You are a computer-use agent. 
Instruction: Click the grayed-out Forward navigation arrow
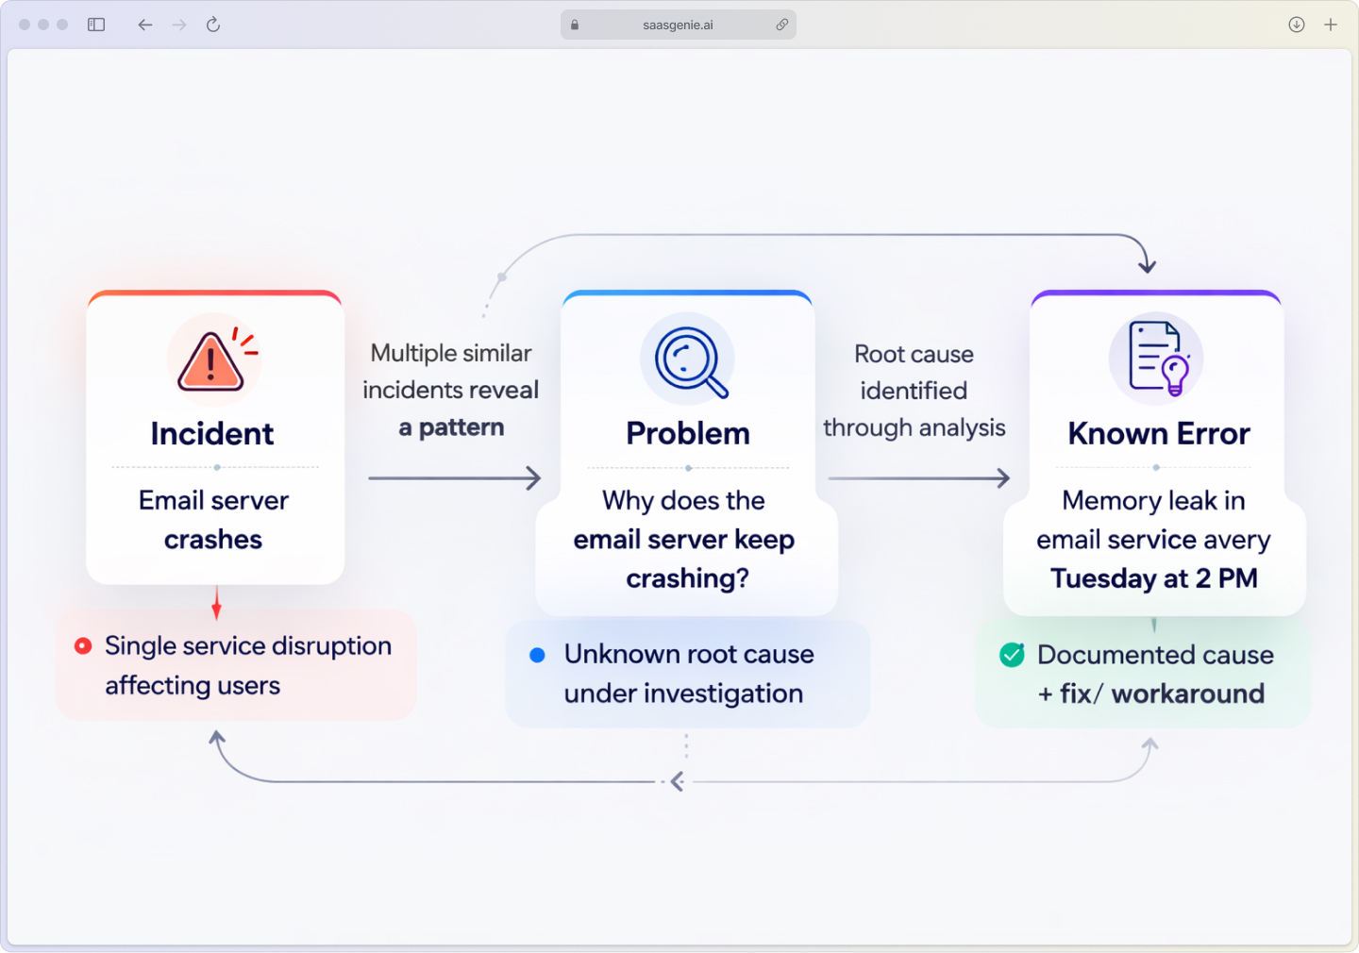[178, 25]
